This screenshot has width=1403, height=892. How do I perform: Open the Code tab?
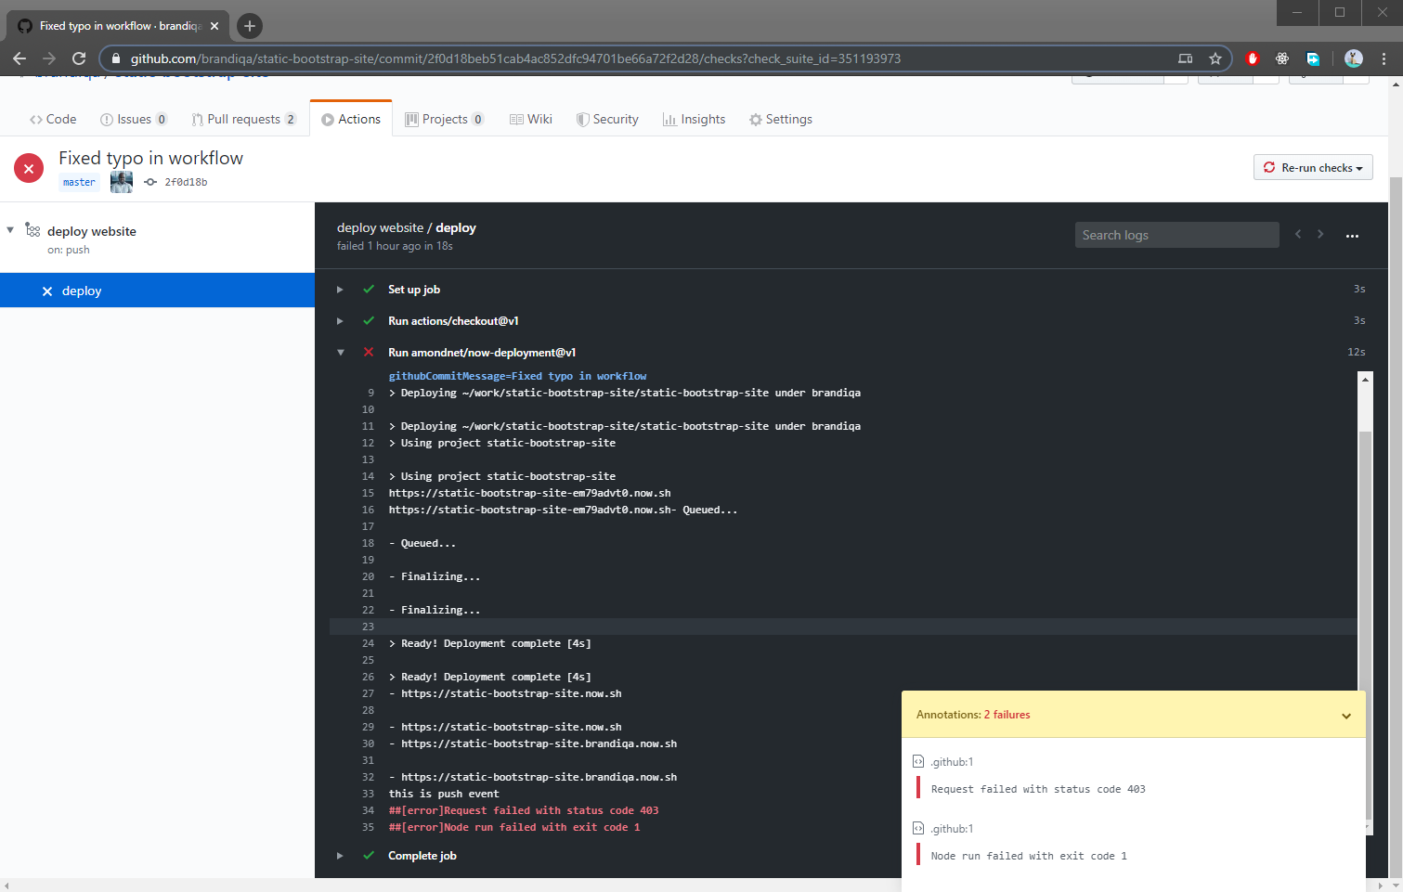click(53, 119)
